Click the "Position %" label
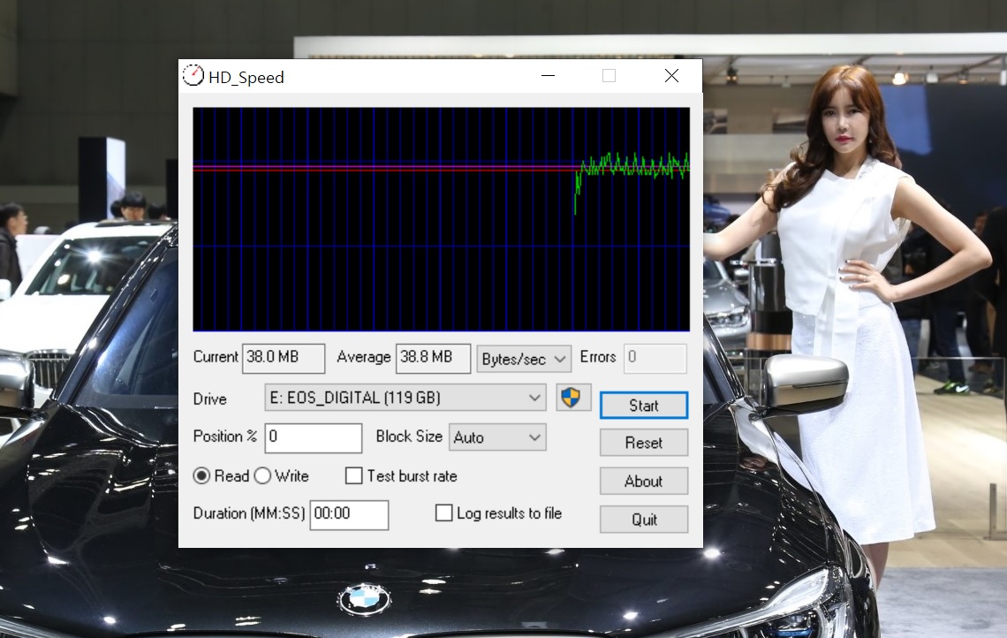 pyautogui.click(x=224, y=437)
